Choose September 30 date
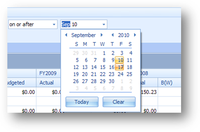200x132 pixels. coord(111,81)
